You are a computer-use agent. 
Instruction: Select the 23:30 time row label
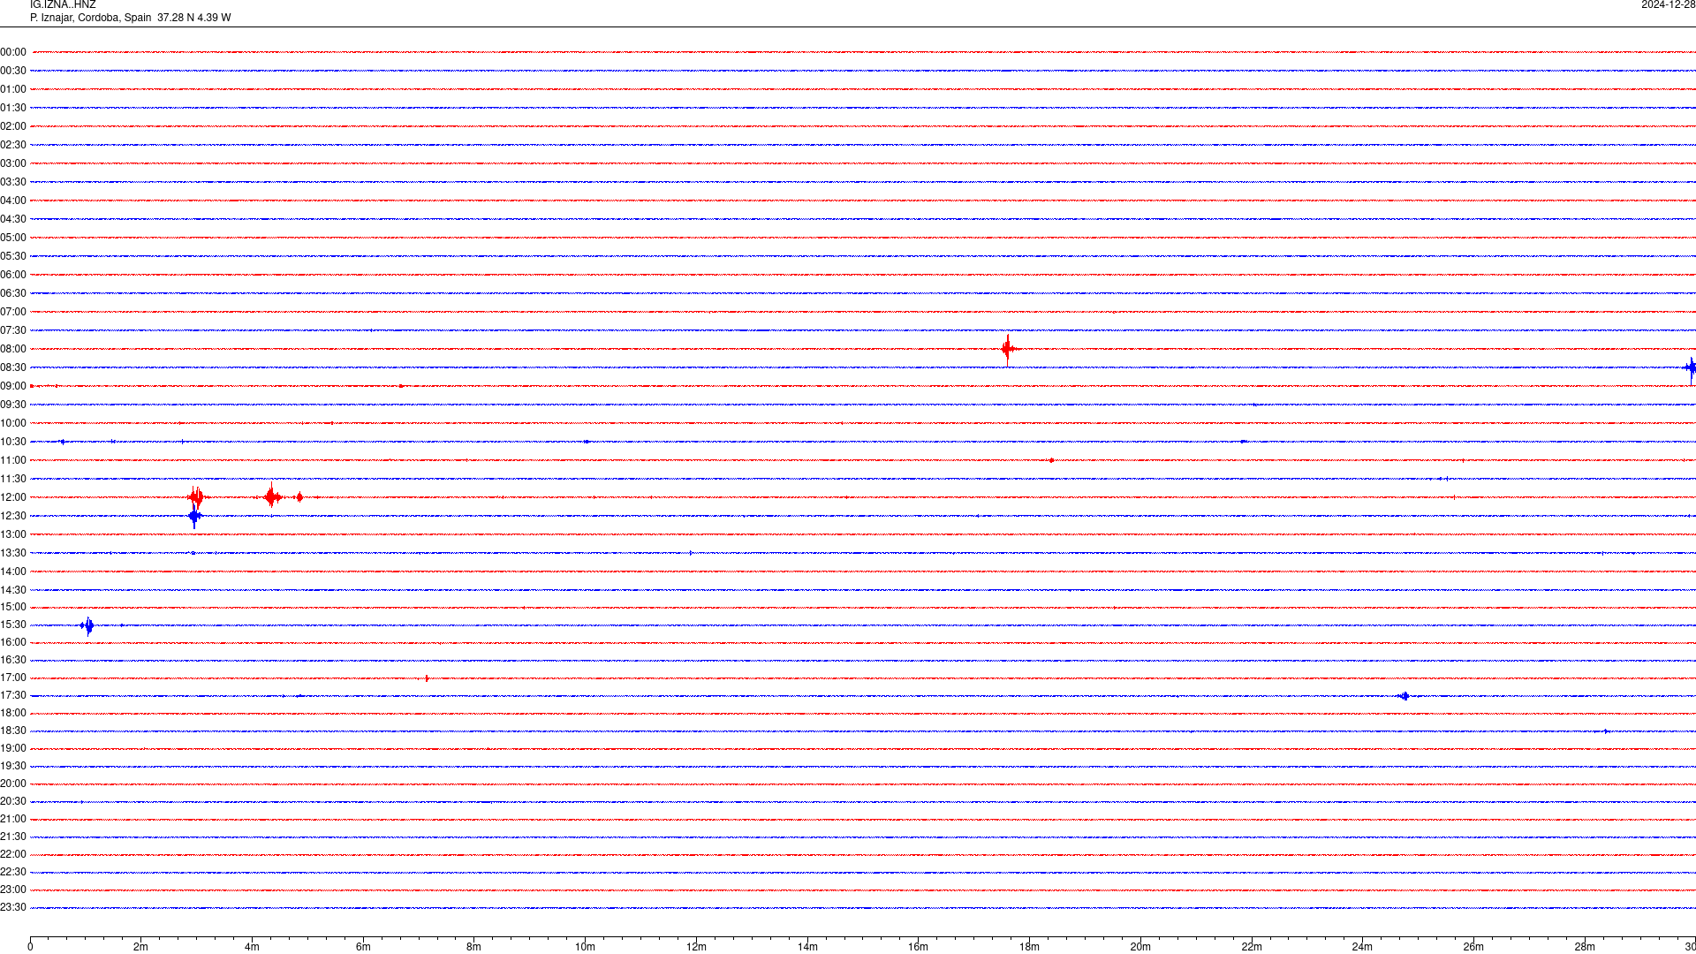(13, 907)
